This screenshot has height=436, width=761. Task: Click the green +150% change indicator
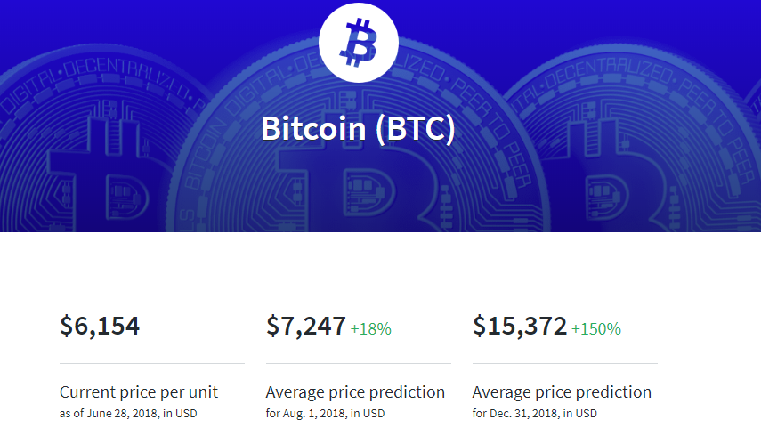pyautogui.click(x=596, y=329)
